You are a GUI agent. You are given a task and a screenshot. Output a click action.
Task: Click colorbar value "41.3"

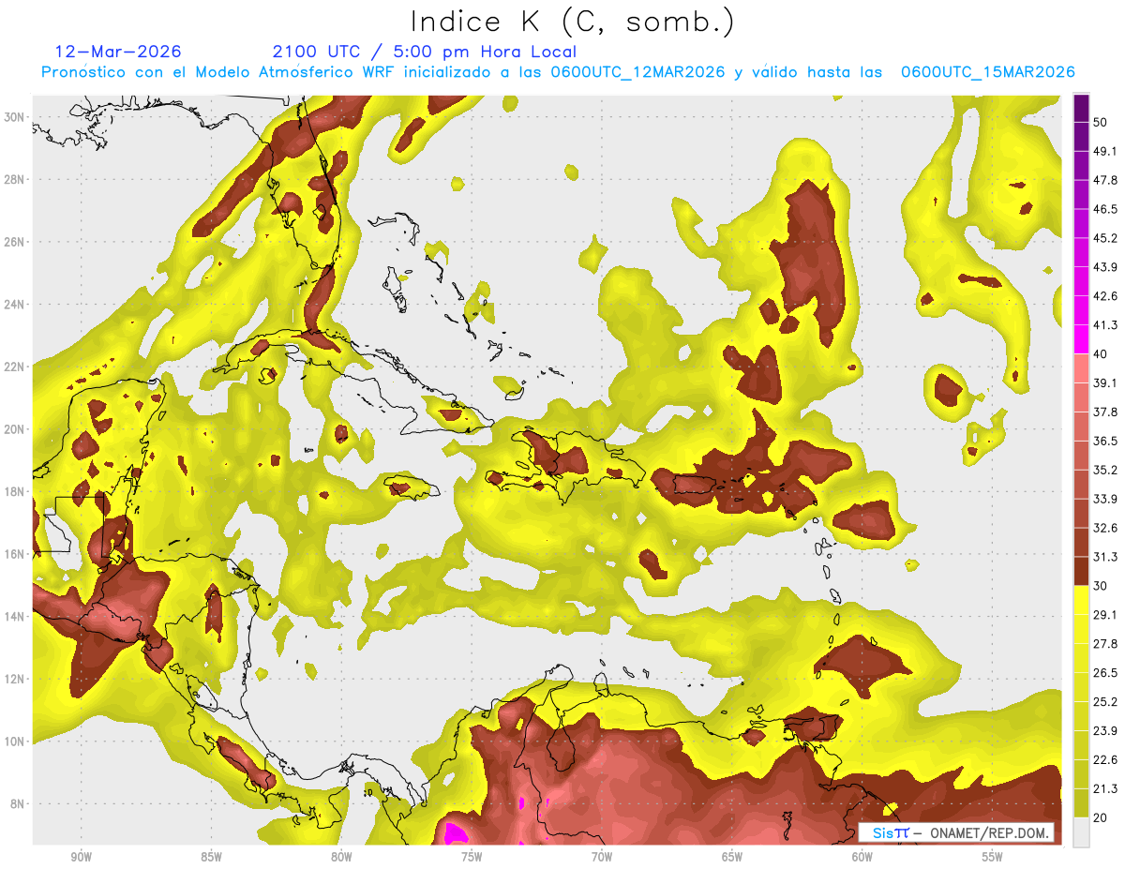pyautogui.click(x=1104, y=325)
